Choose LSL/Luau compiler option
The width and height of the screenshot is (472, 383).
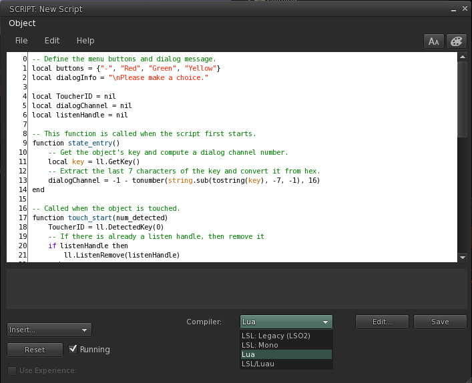coord(286,364)
